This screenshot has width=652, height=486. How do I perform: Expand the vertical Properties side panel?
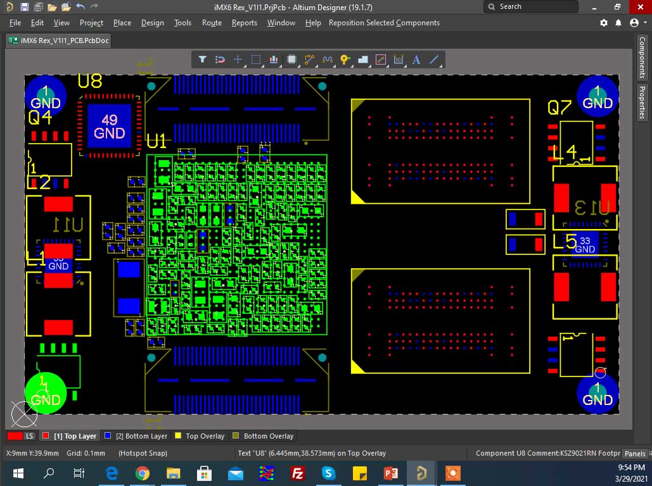pos(642,103)
